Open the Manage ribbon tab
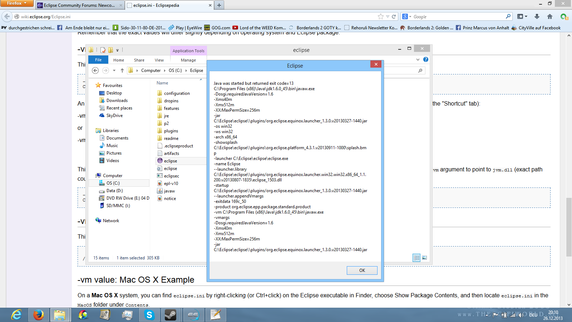572x322 pixels. (x=188, y=60)
